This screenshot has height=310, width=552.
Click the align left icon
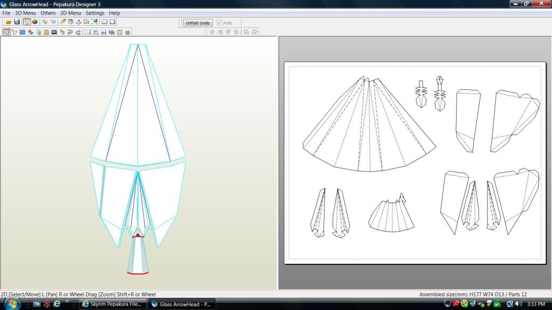tap(212, 32)
